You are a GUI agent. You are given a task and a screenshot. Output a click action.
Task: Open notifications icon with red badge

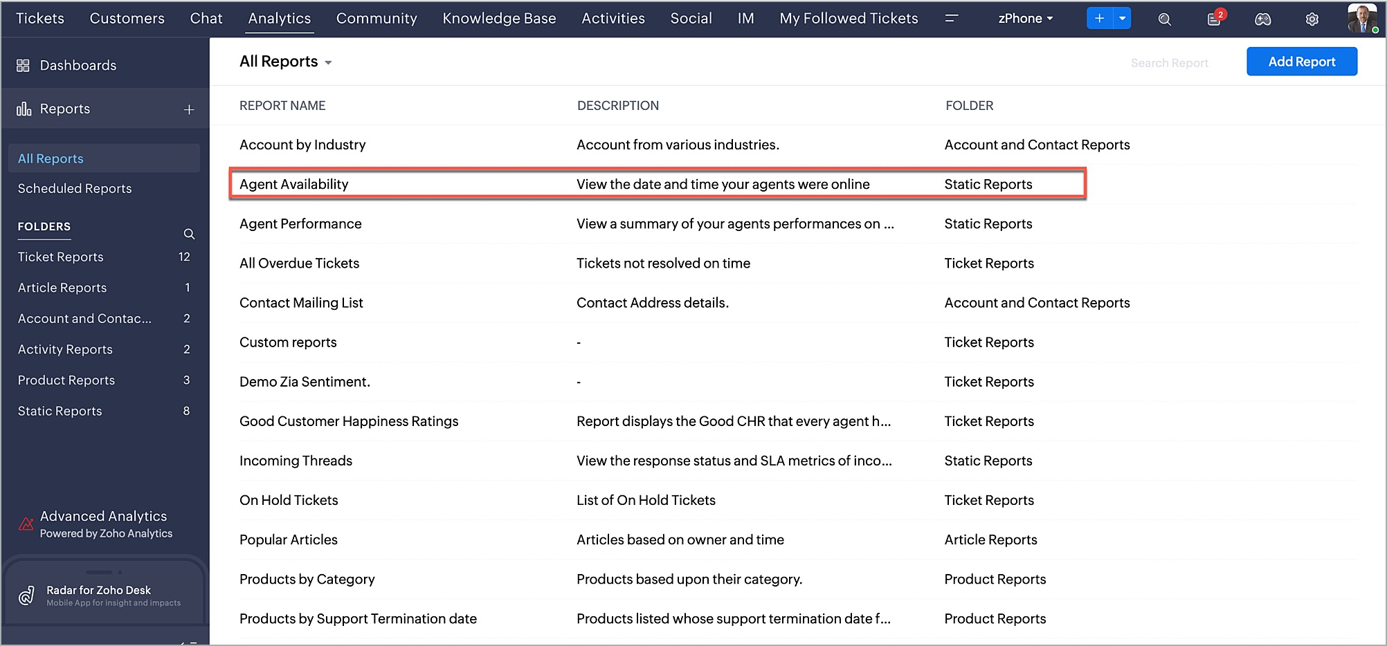(x=1215, y=19)
